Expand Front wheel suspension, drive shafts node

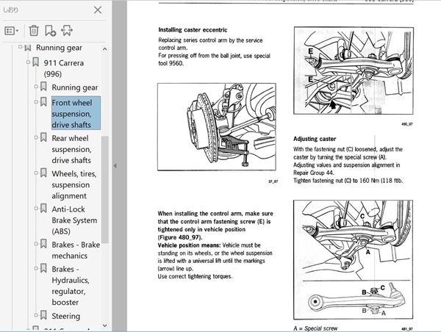click(x=36, y=102)
